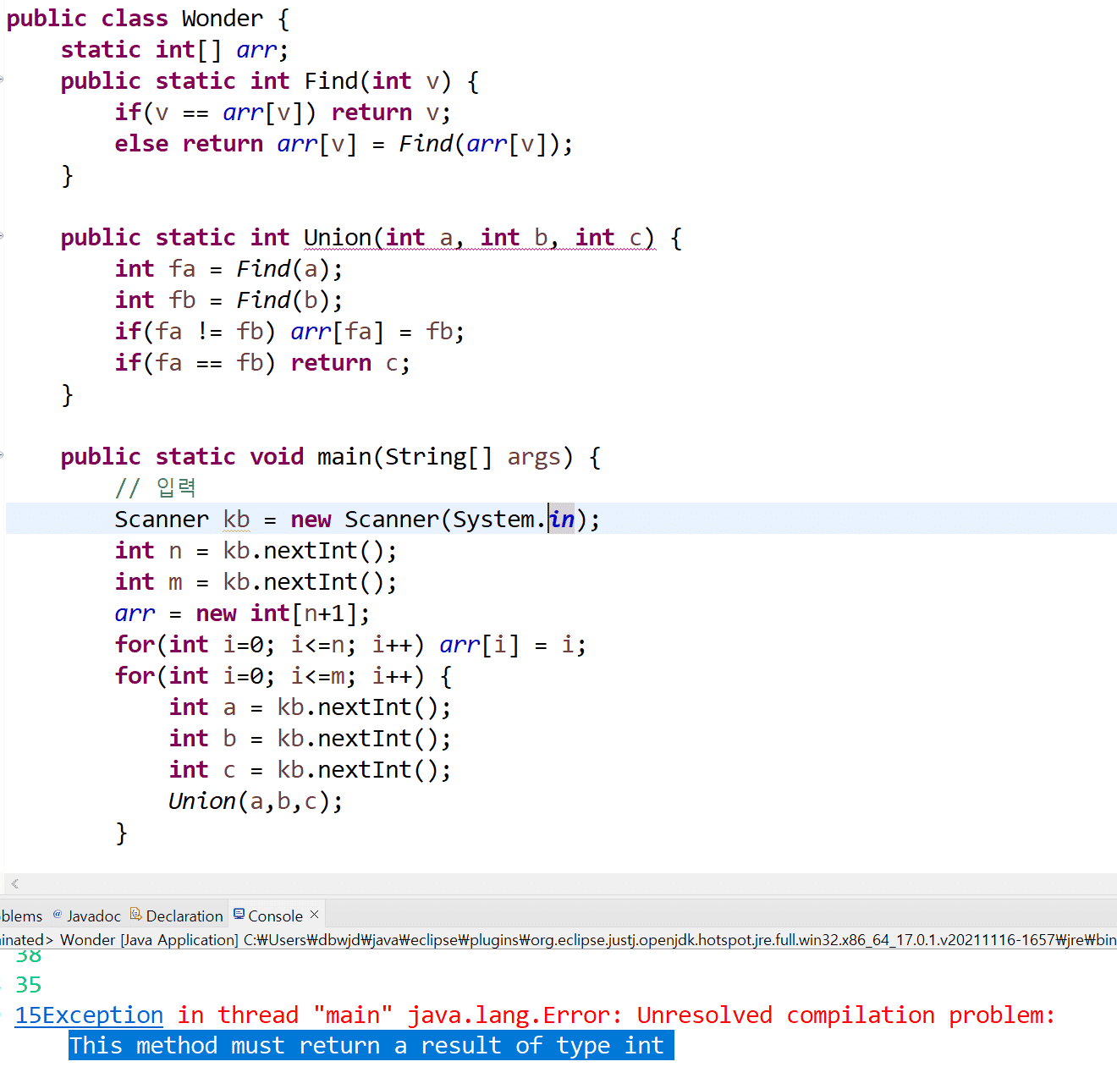
Task: Place cursor on 'int b = kb.nextInt();'
Action: coord(310,739)
